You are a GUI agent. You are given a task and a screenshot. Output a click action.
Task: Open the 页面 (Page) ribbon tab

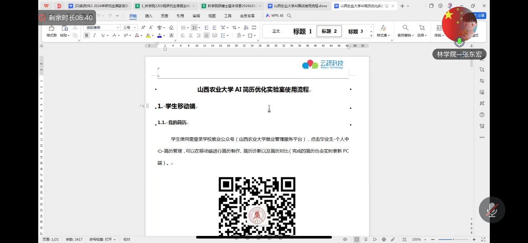[x=165, y=16]
